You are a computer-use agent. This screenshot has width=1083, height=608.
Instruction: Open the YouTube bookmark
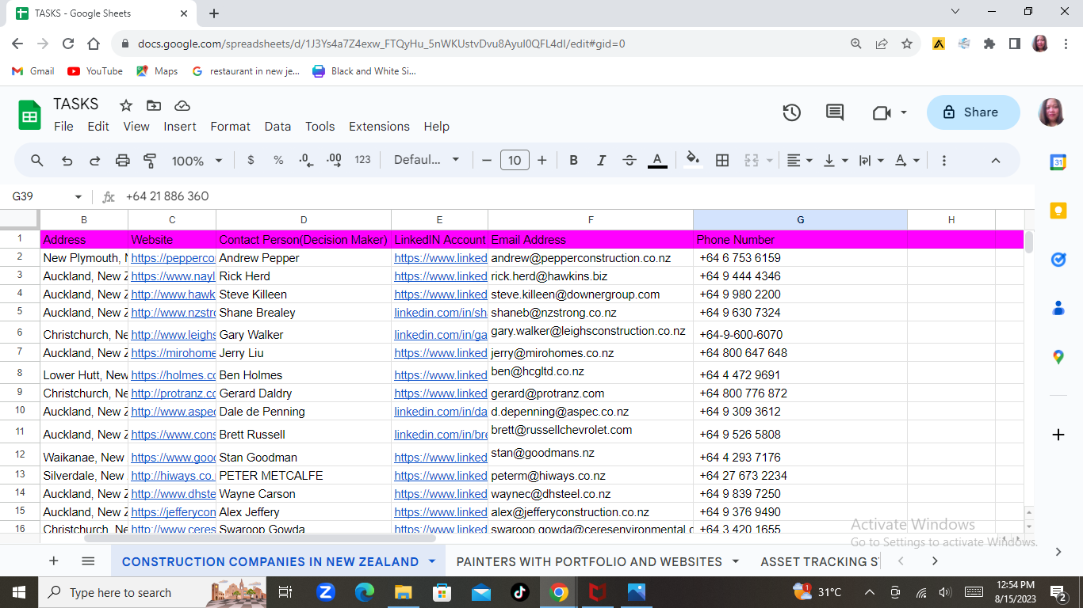(95, 70)
